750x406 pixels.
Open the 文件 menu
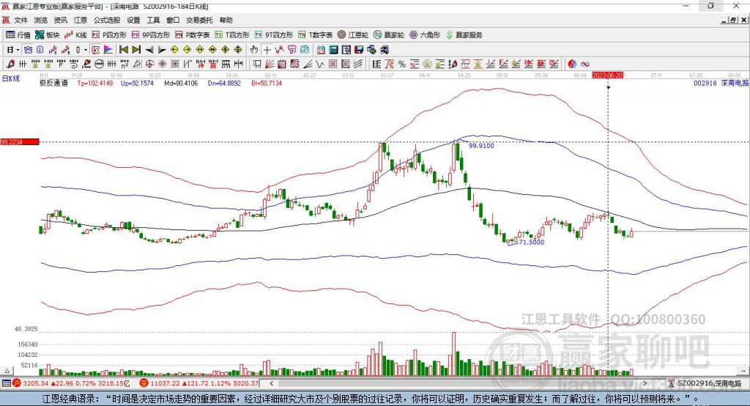21,20
